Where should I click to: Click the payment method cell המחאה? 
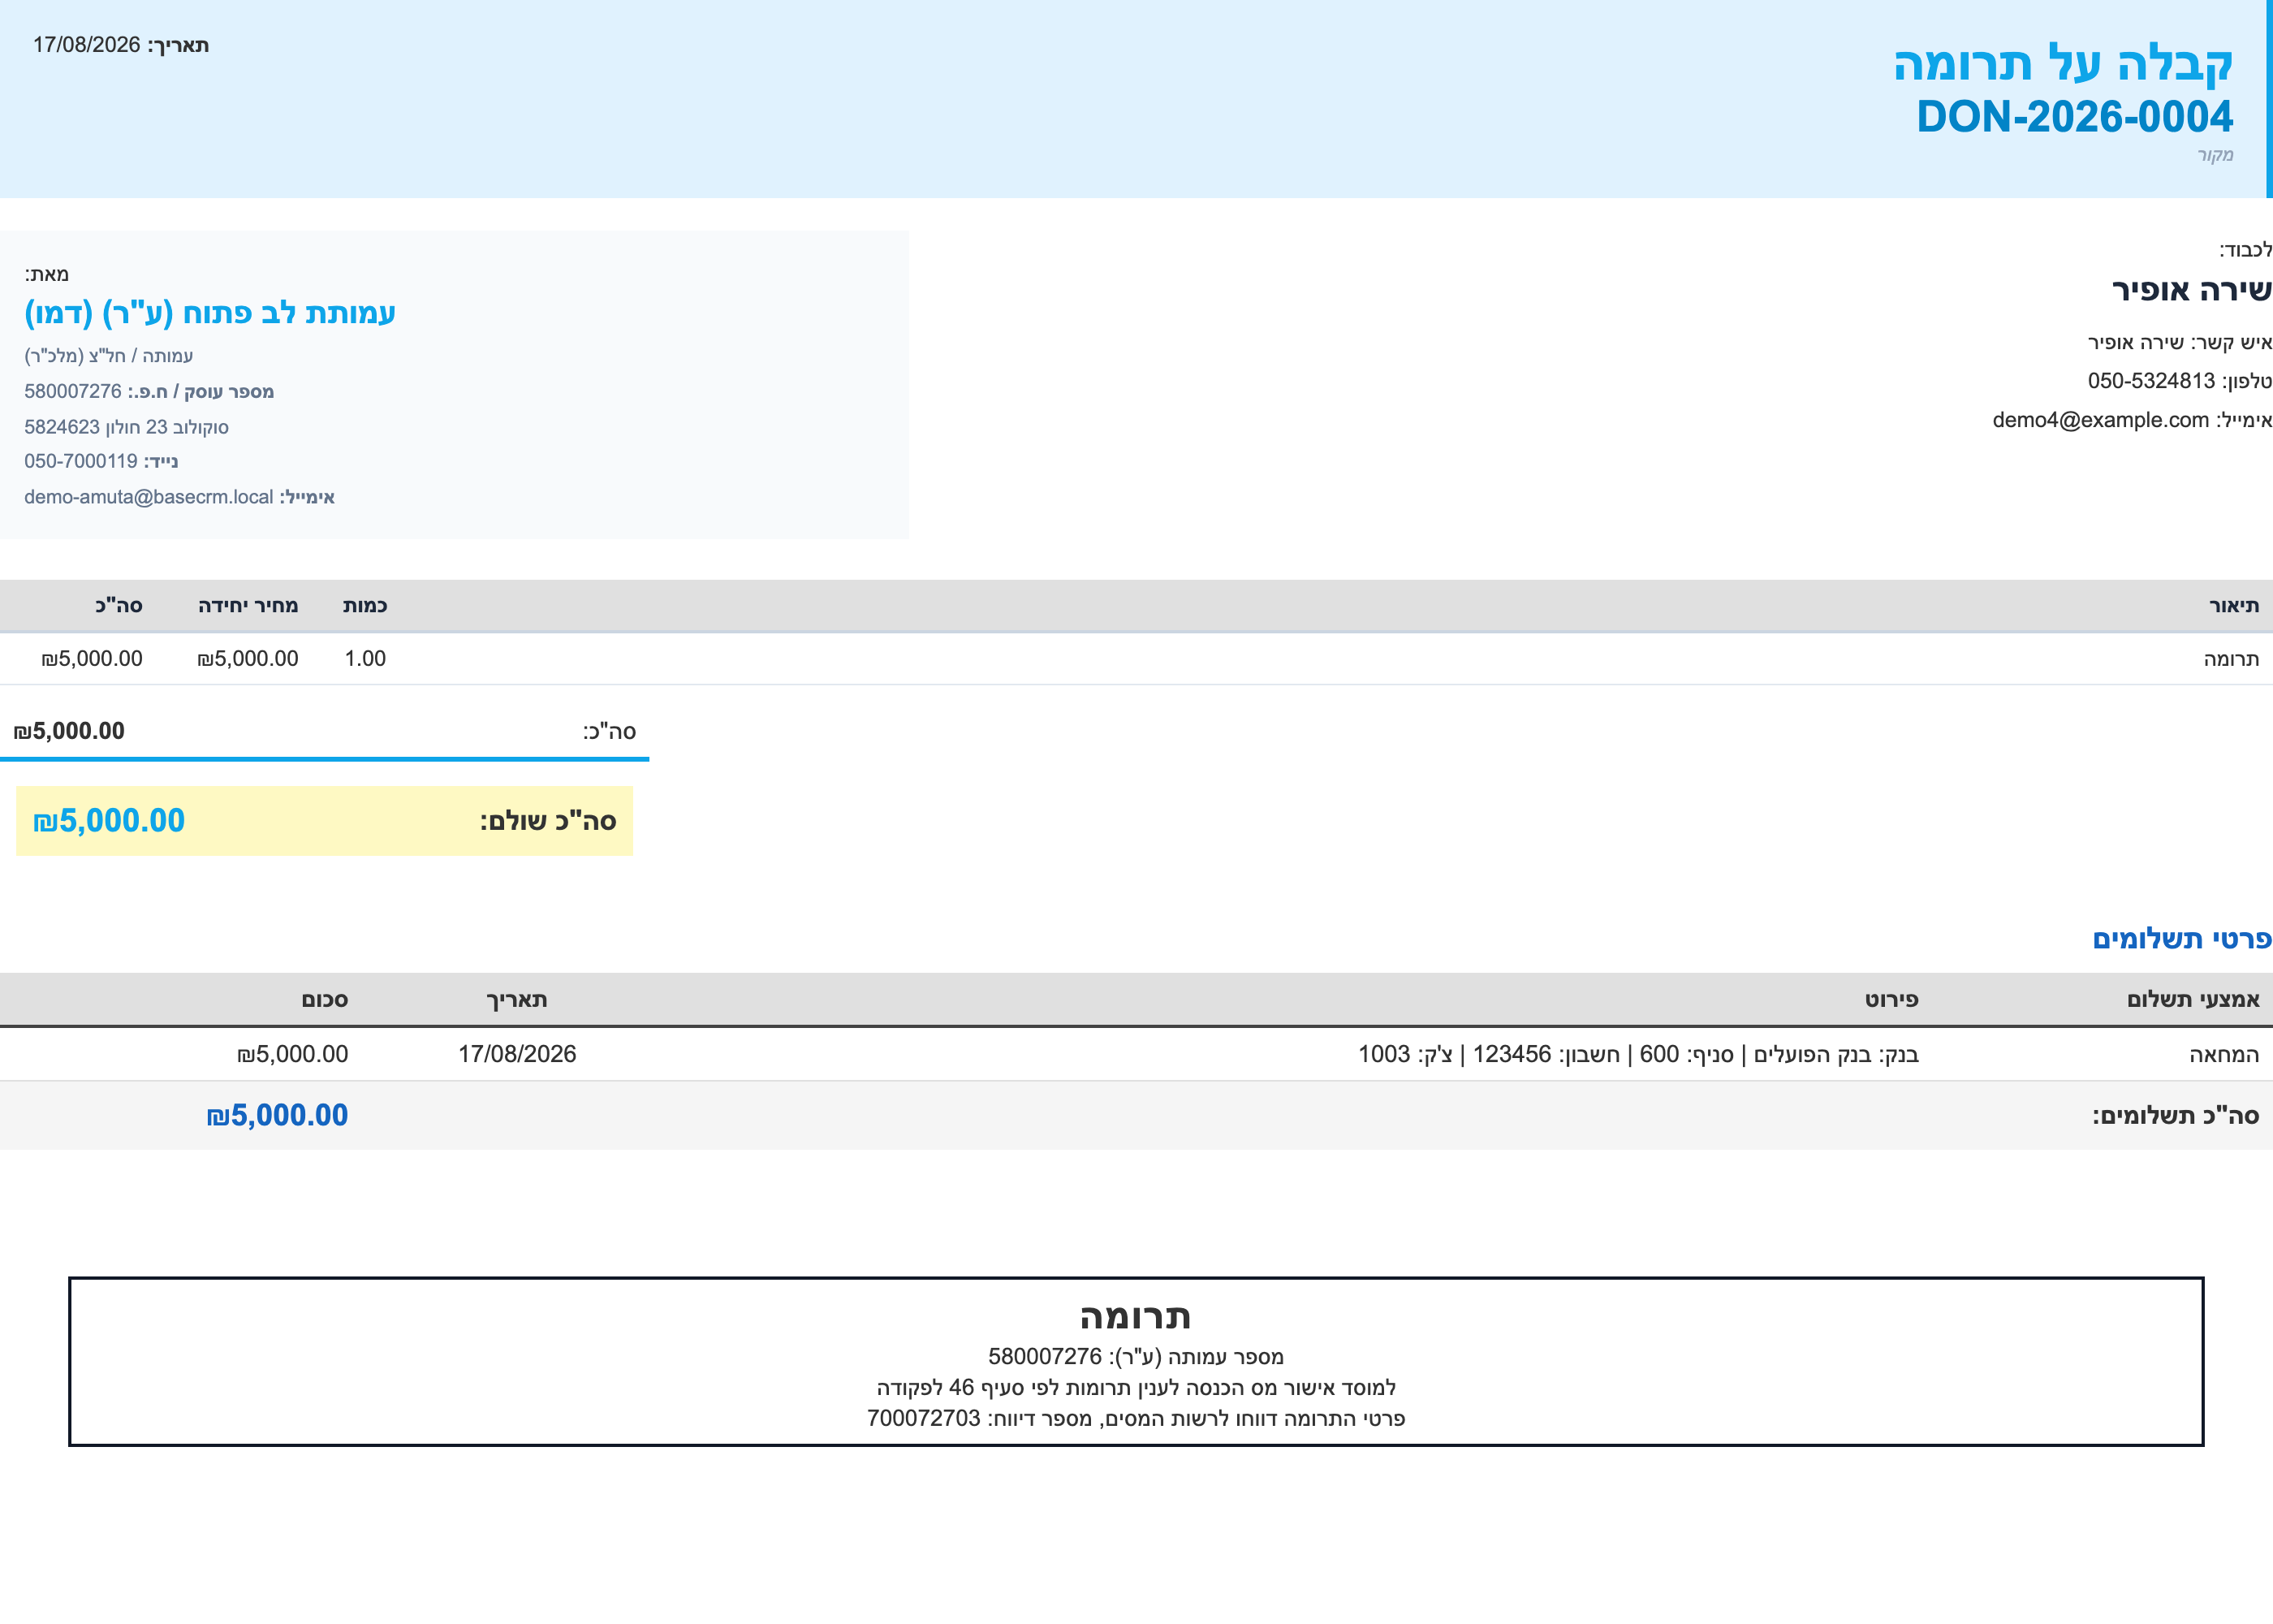(x=2224, y=1055)
